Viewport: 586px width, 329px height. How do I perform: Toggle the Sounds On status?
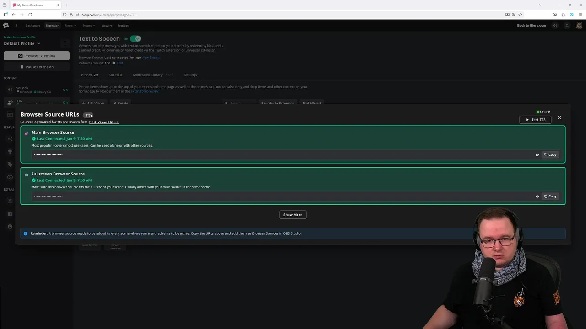65,90
